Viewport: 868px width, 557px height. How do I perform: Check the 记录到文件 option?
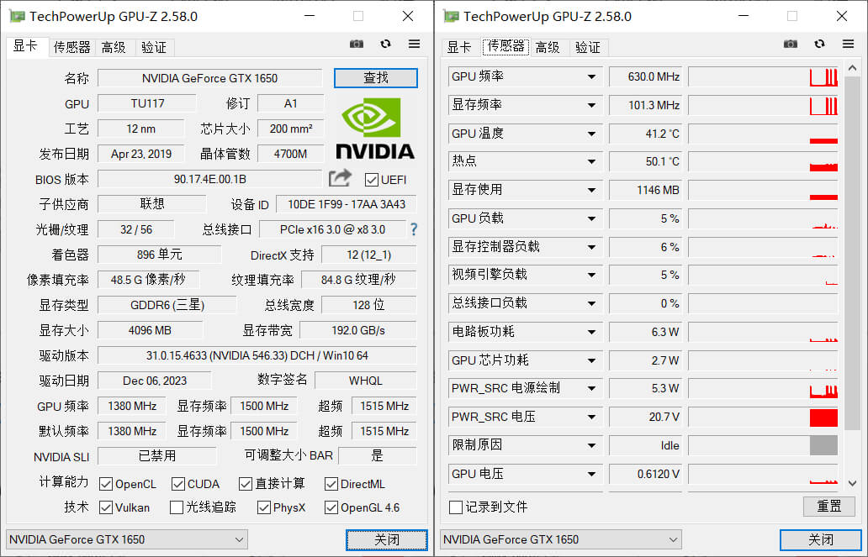(455, 507)
